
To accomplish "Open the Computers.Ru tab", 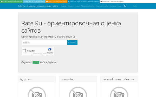I will [34, 2].
